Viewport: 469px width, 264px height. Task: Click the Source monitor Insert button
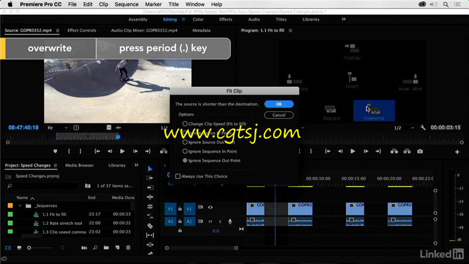click(x=164, y=151)
